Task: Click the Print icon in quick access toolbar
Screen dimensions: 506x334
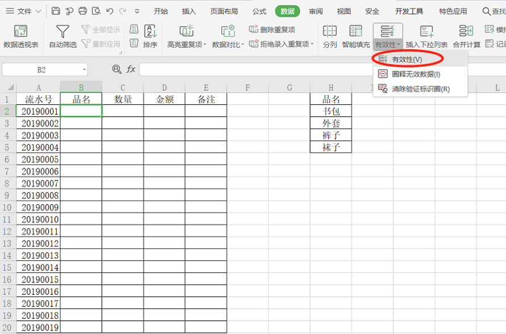Action: [82, 11]
